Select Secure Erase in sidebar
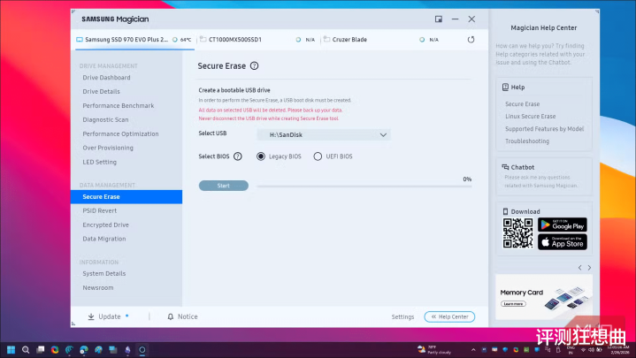This screenshot has width=636, height=358. [x=126, y=196]
